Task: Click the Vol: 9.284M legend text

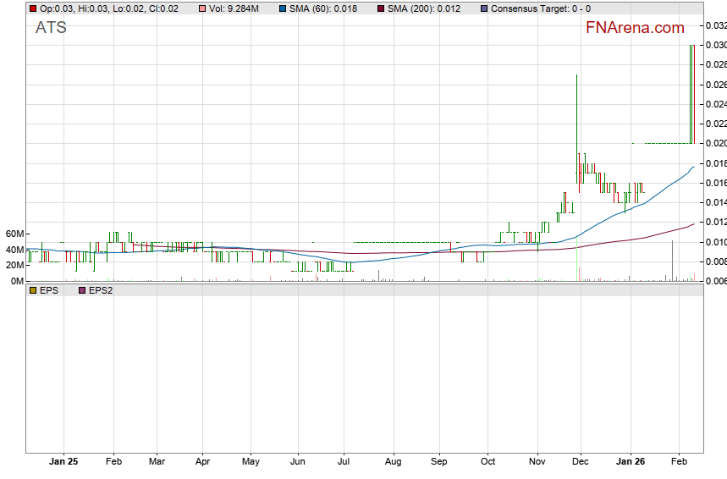Action: pyautogui.click(x=234, y=8)
